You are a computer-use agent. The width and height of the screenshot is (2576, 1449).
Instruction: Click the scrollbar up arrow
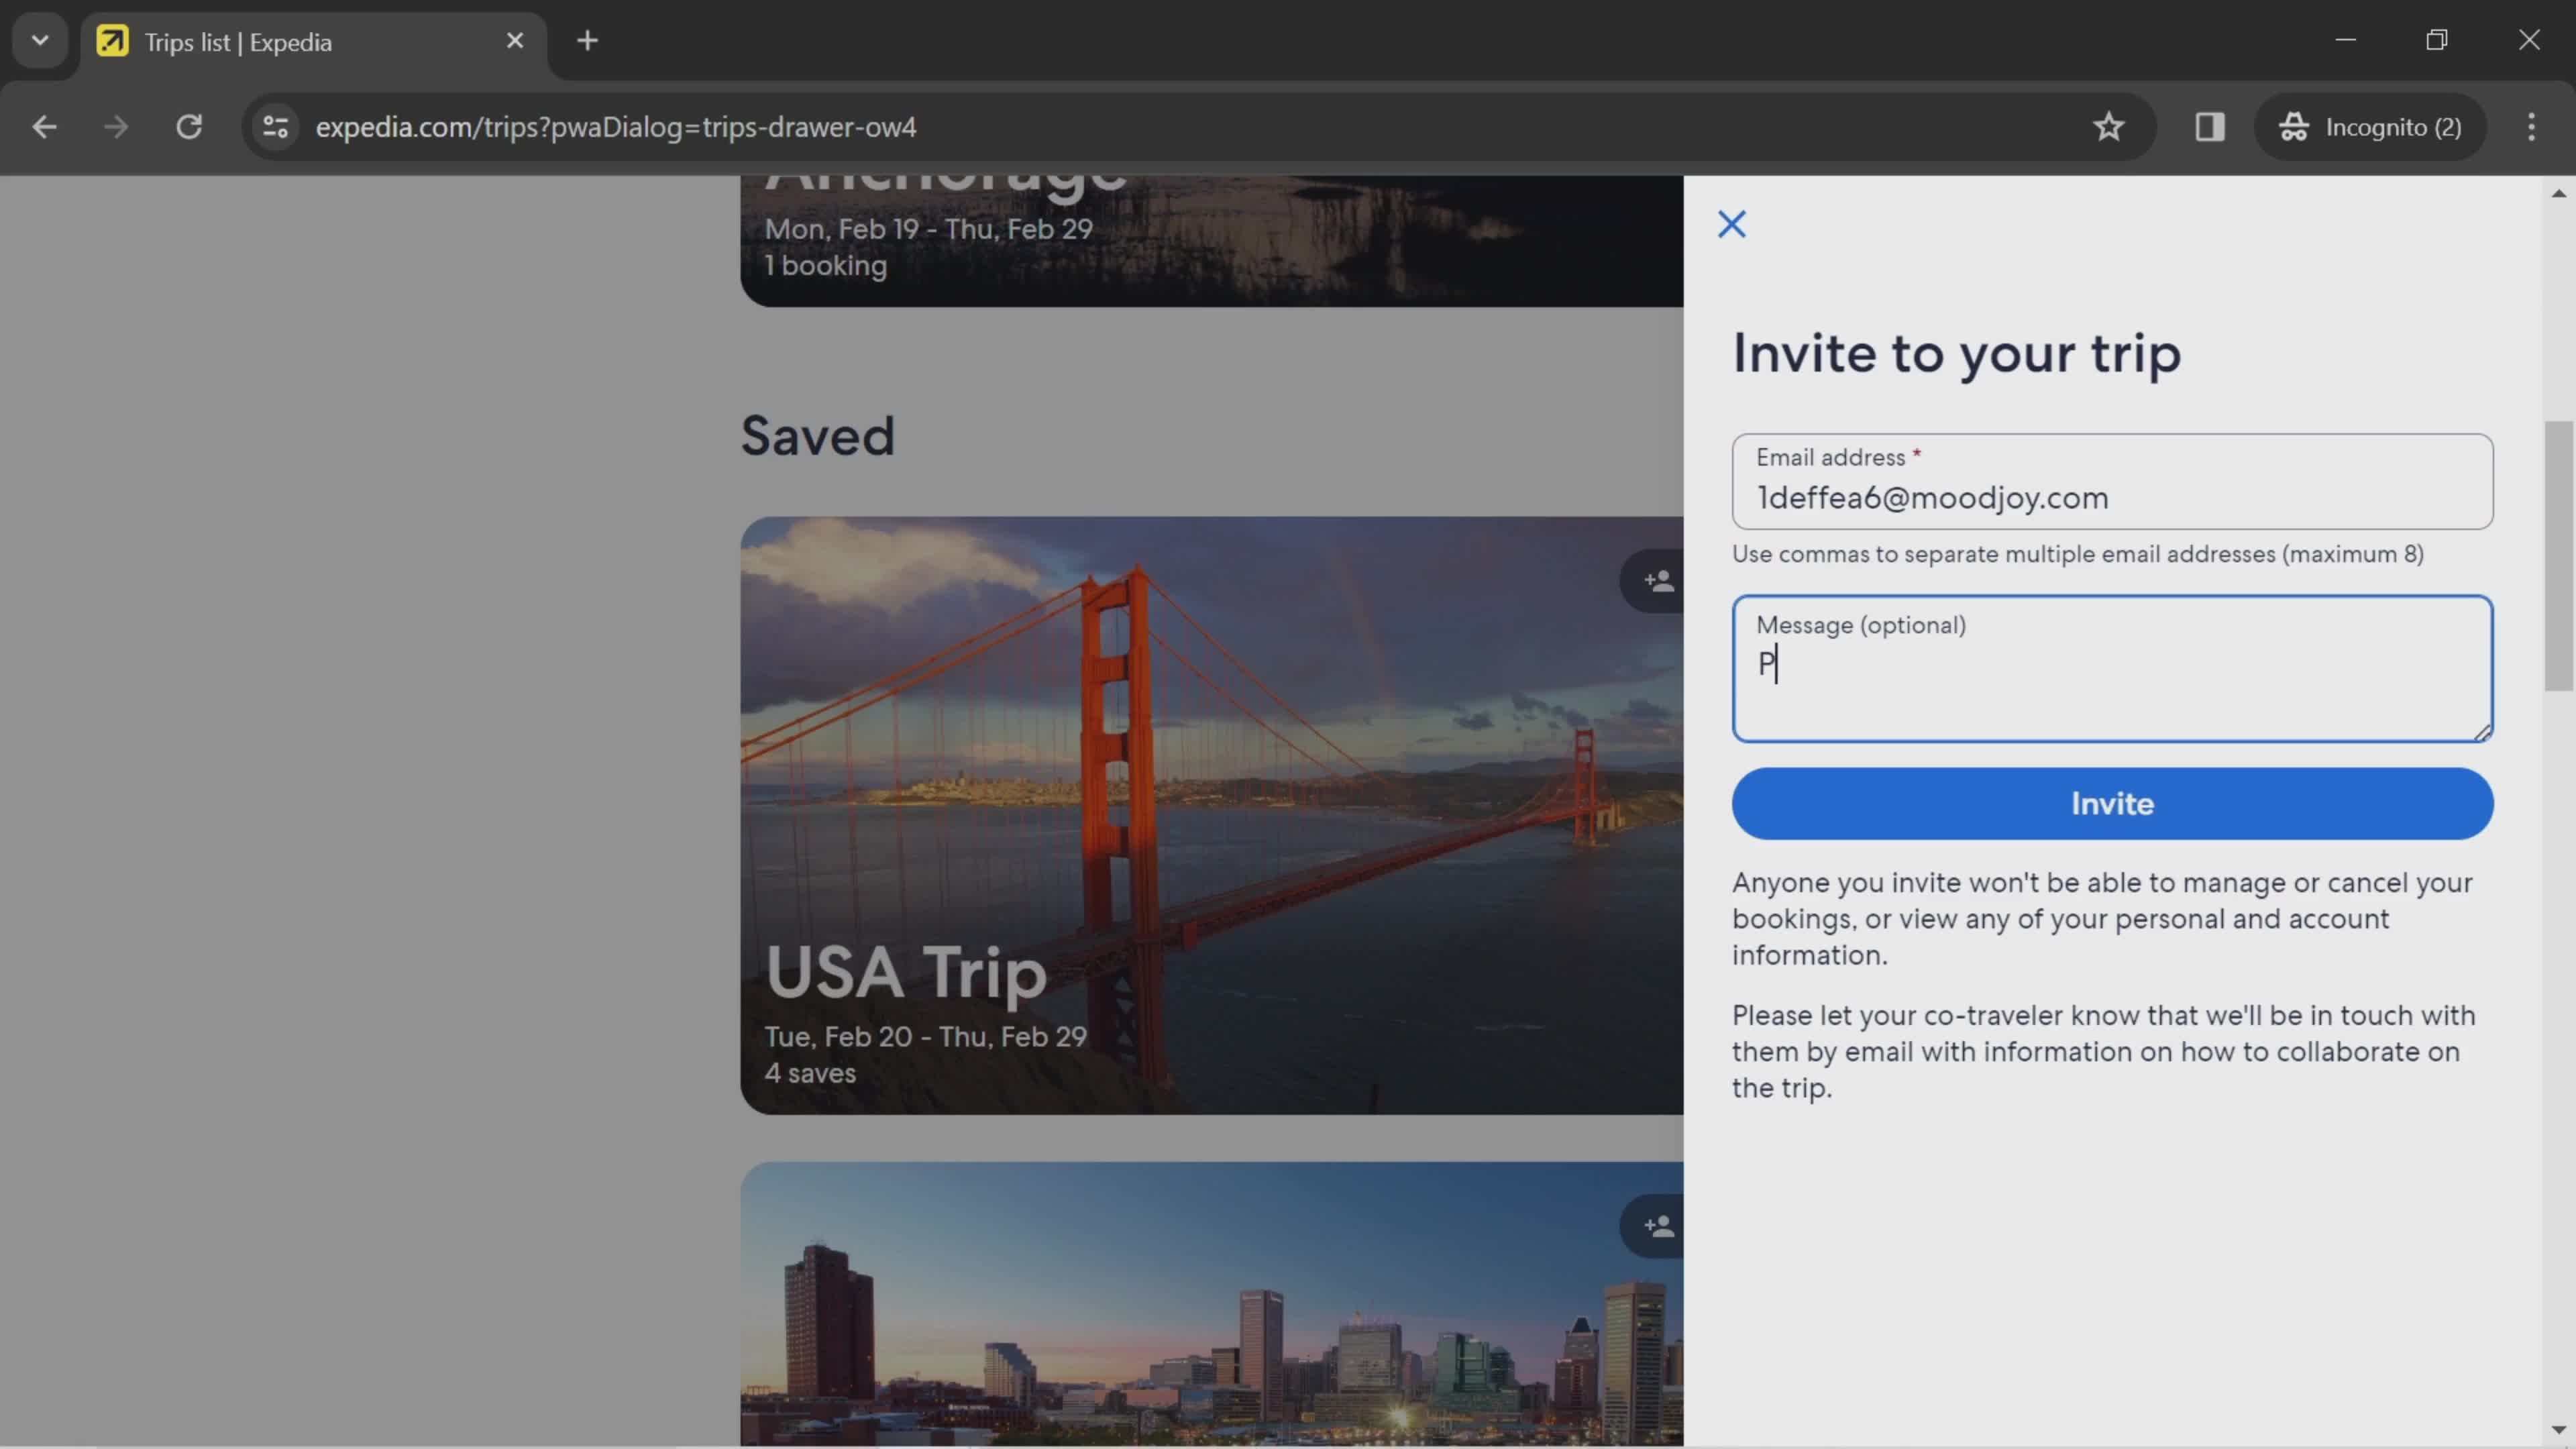click(x=2558, y=193)
